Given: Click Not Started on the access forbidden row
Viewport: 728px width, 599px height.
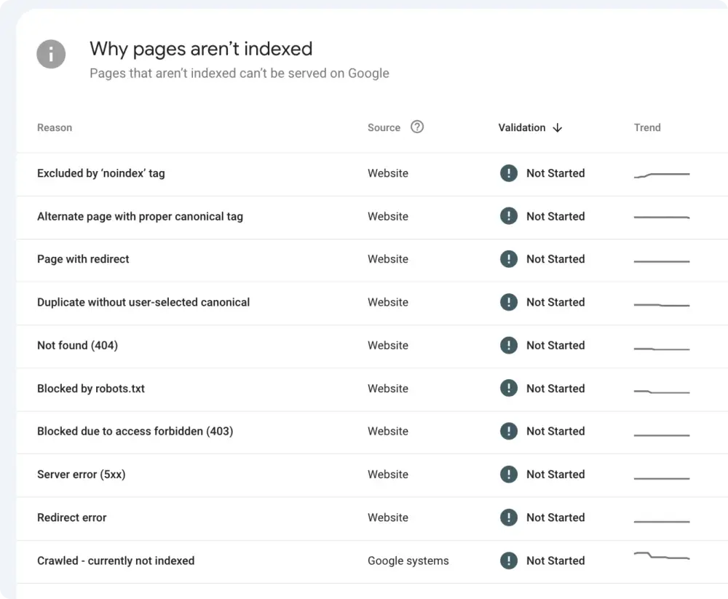Looking at the screenshot, I should pos(555,432).
